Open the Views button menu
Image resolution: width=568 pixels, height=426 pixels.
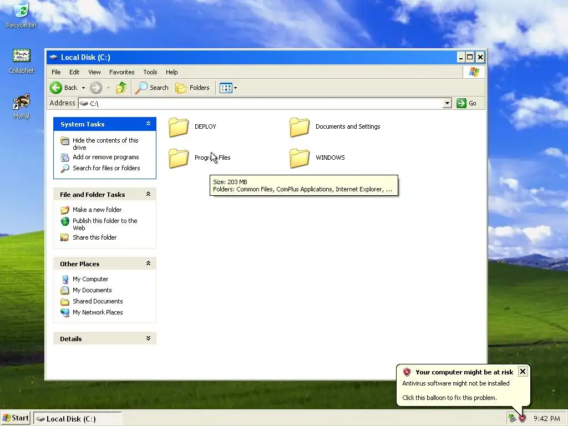(228, 88)
